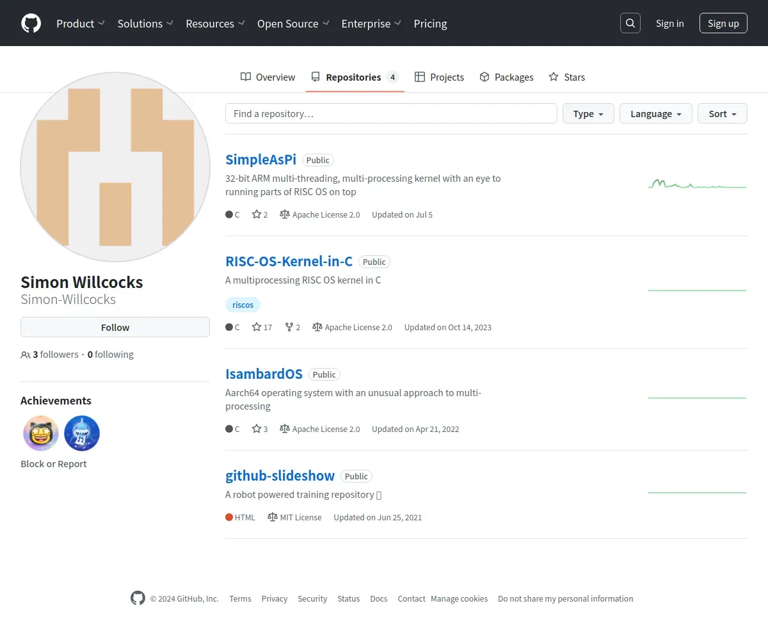
Task: Click the star count on RISC-OS-Kernel-in-C
Action: pyautogui.click(x=262, y=327)
